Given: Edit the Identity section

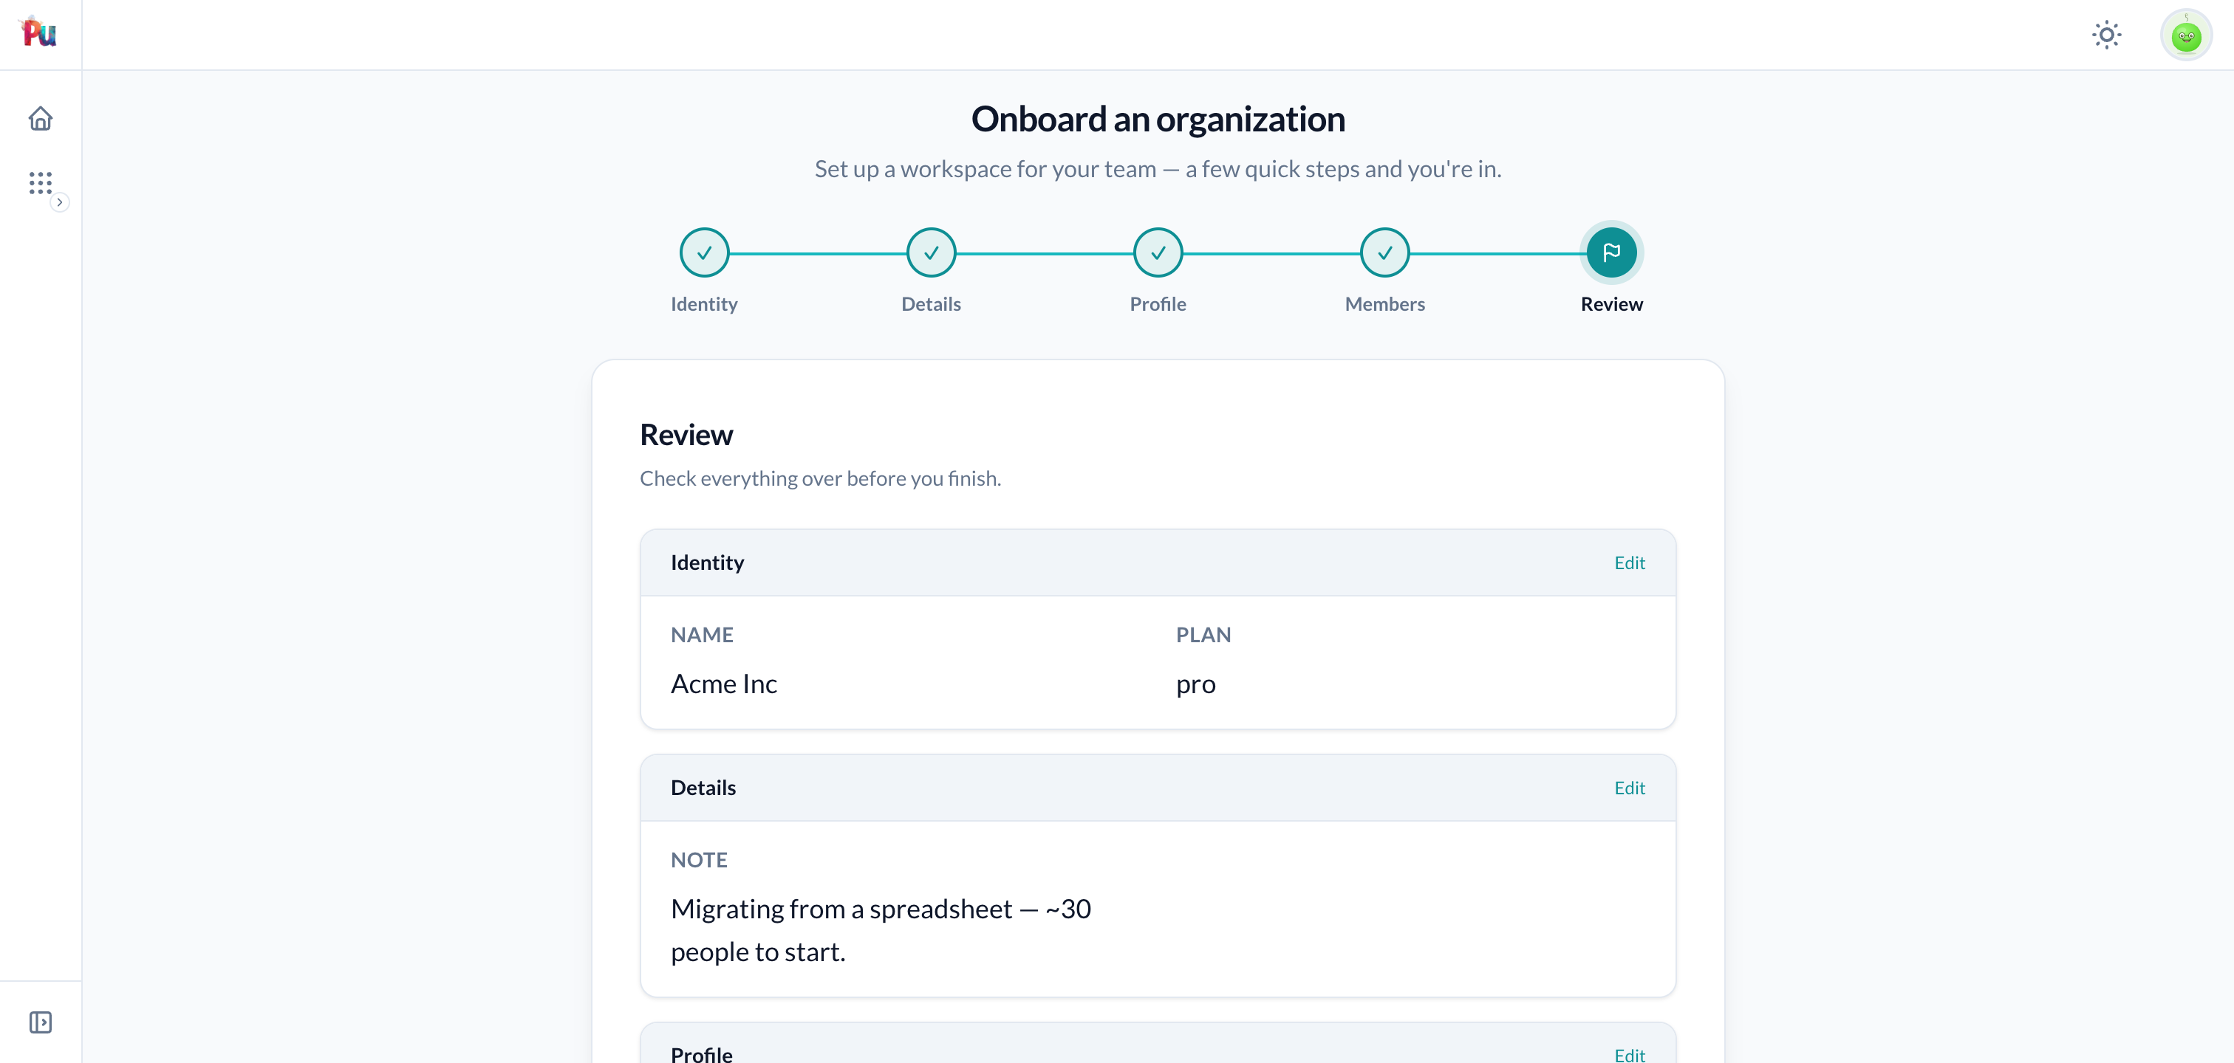Looking at the screenshot, I should (x=1630, y=563).
